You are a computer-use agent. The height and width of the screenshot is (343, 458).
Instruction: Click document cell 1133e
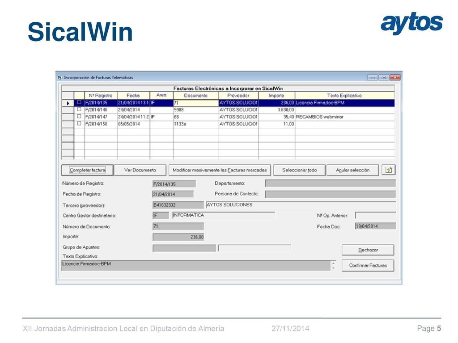[x=196, y=124]
